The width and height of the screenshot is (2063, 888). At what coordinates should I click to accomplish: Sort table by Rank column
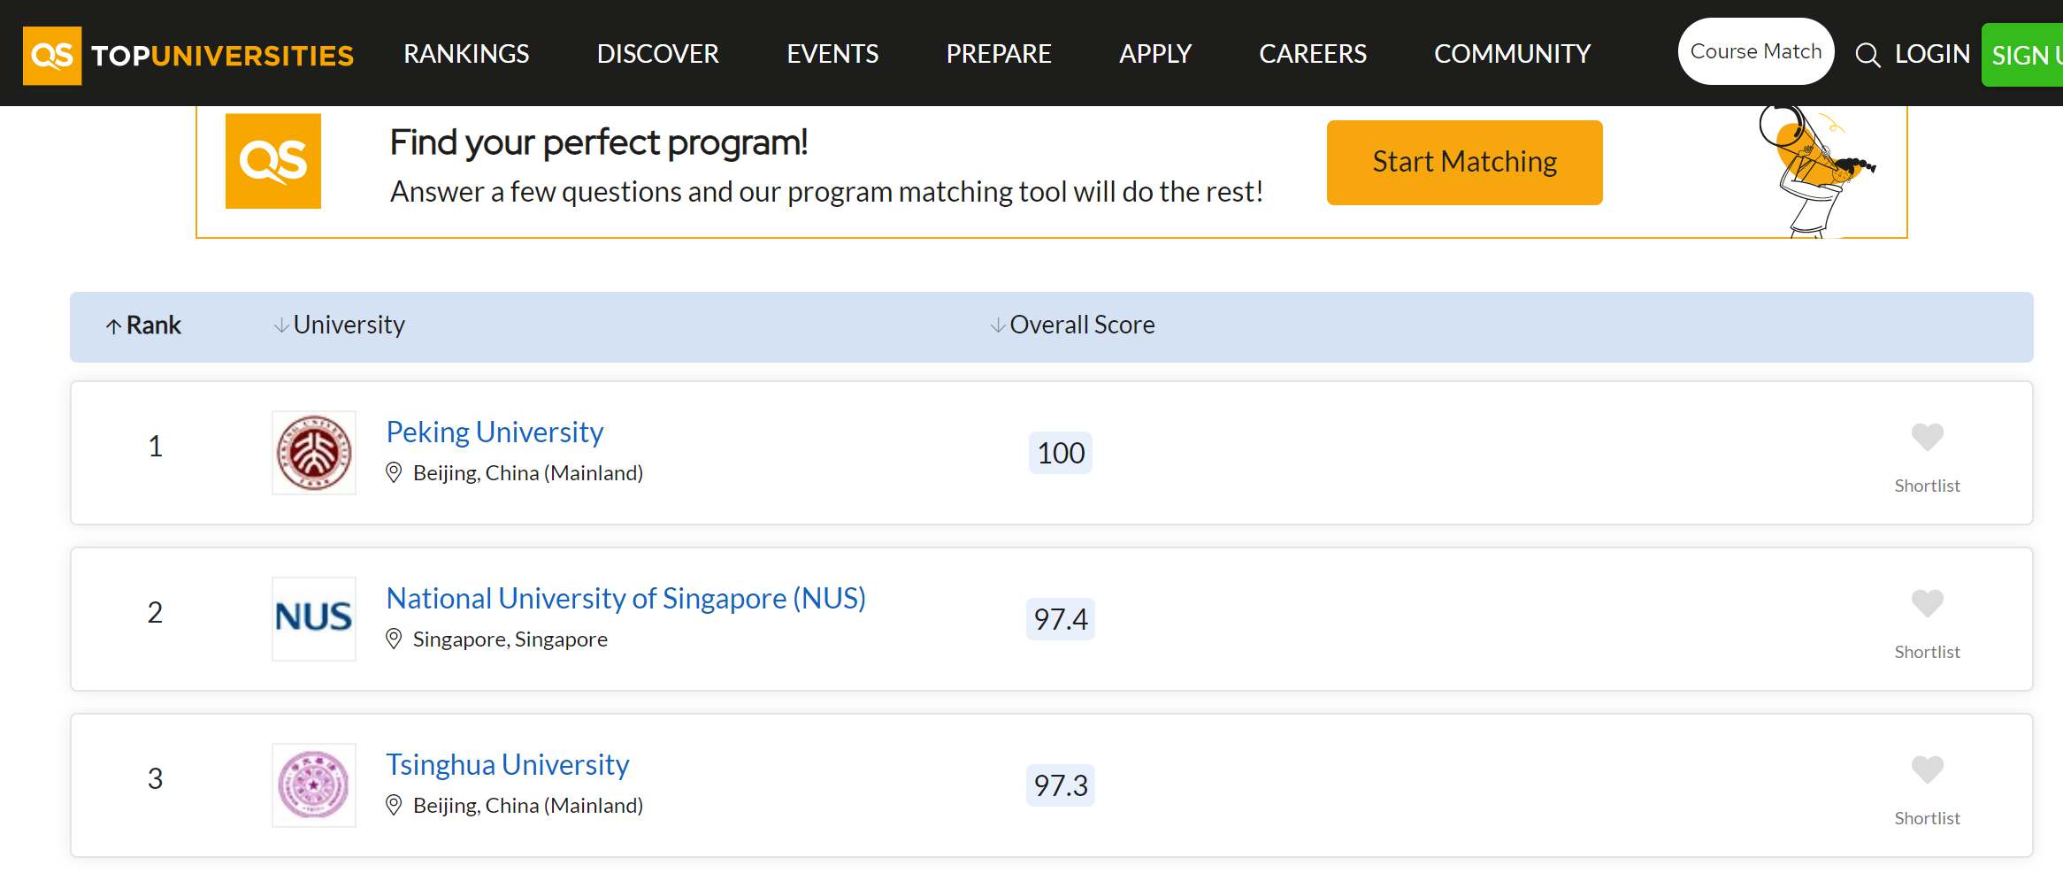tap(143, 325)
